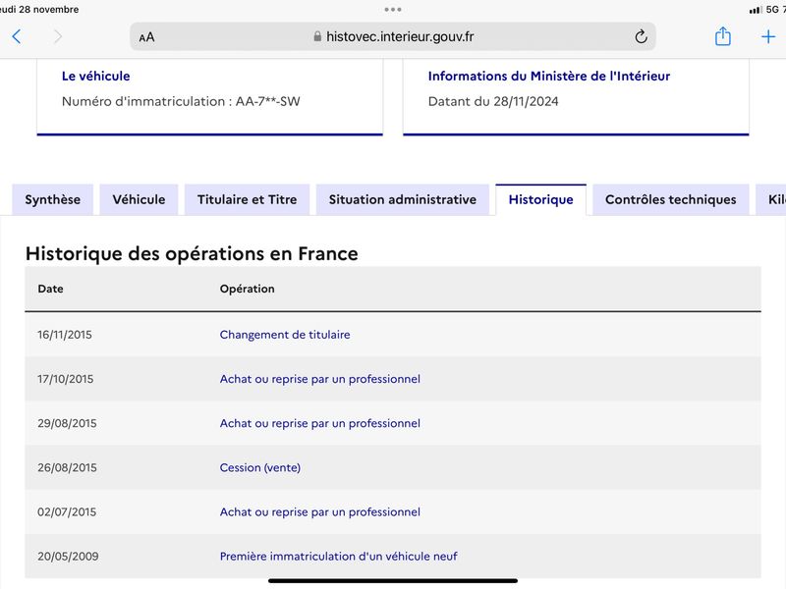Screen dimensions: 786x589
Task: Select the Historique tab
Action: pyautogui.click(x=541, y=199)
